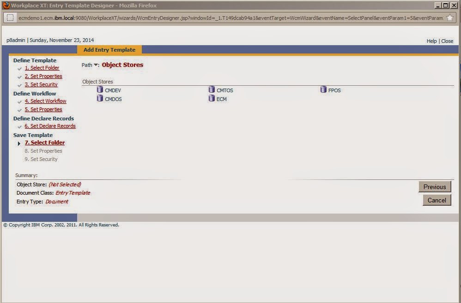The image size is (461, 303).
Task: Cancel the entry template wizard
Action: (436, 200)
